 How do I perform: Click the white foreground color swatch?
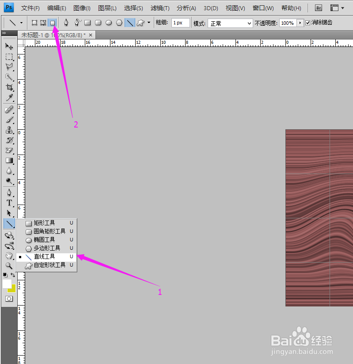click(x=6, y=283)
